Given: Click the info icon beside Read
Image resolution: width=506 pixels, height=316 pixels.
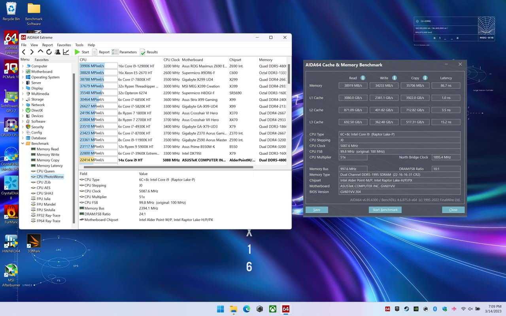Looking at the screenshot, I should tap(363, 78).
